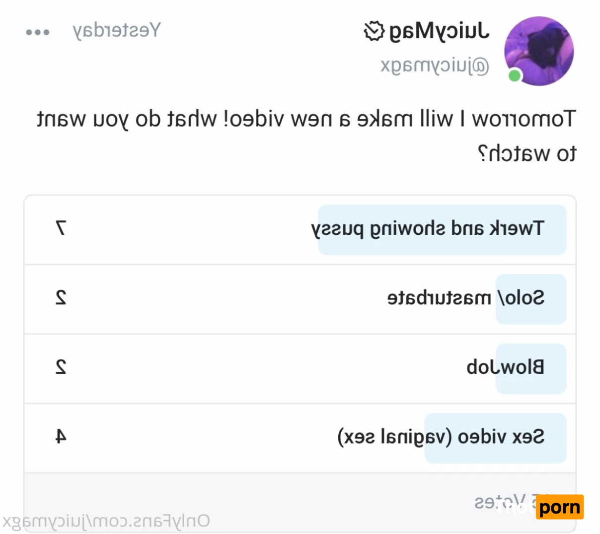Open the JuicyMag display name
Screen dimensions: 600x534
440,32
